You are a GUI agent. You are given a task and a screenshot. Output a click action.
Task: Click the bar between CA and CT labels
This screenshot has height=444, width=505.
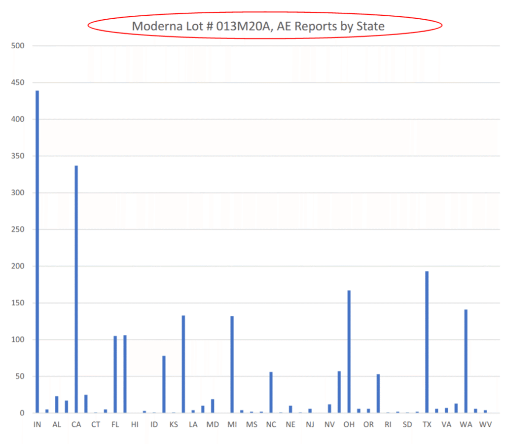coord(86,404)
